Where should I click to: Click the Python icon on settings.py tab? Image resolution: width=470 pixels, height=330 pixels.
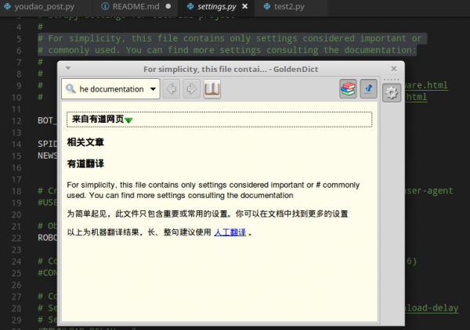pos(190,6)
